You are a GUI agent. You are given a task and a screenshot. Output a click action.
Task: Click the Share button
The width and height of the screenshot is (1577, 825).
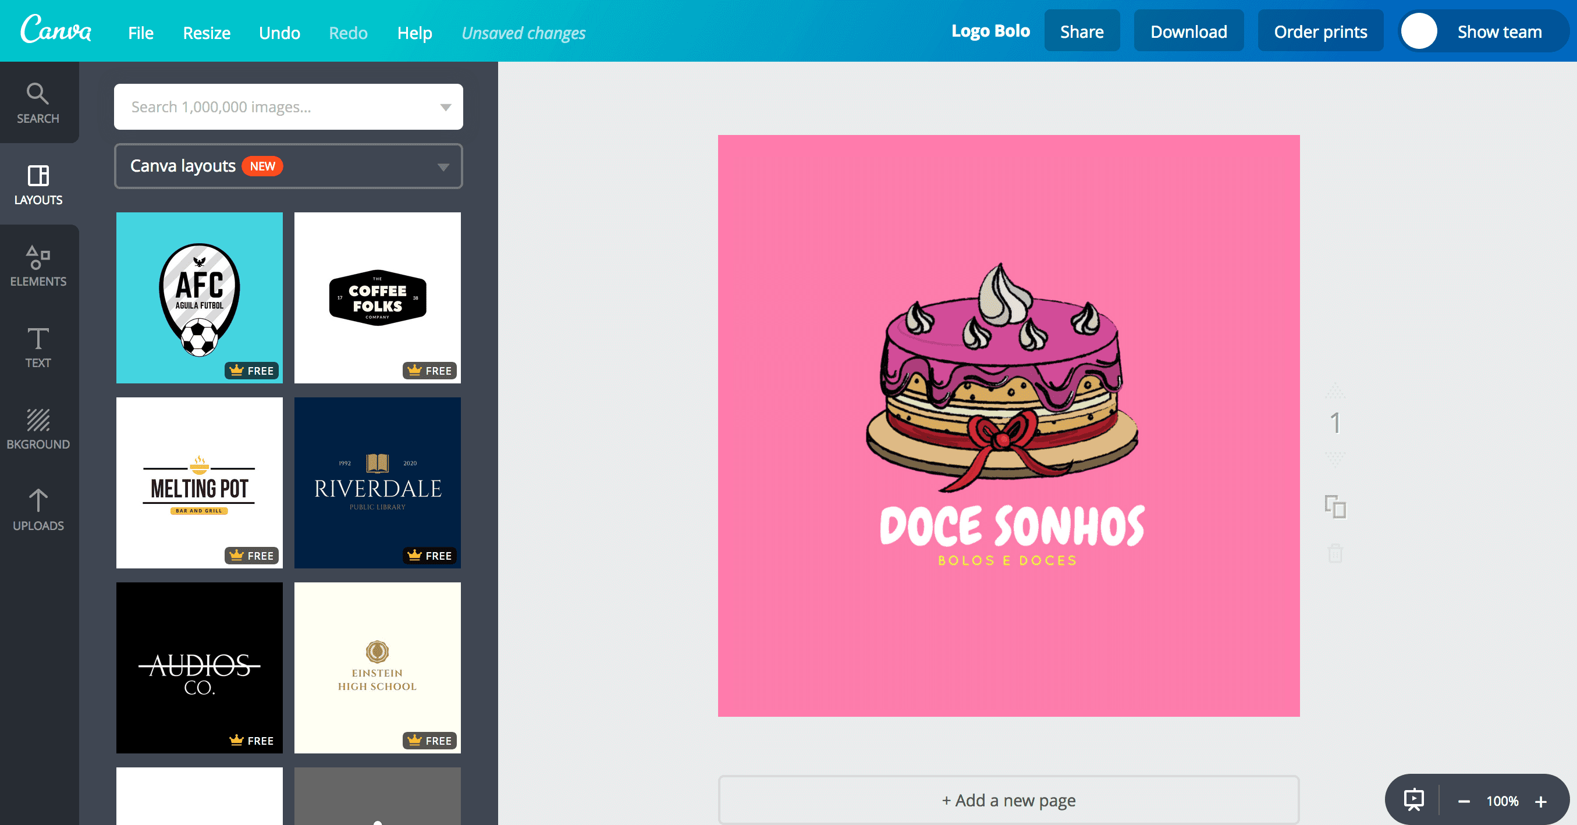[x=1082, y=31]
